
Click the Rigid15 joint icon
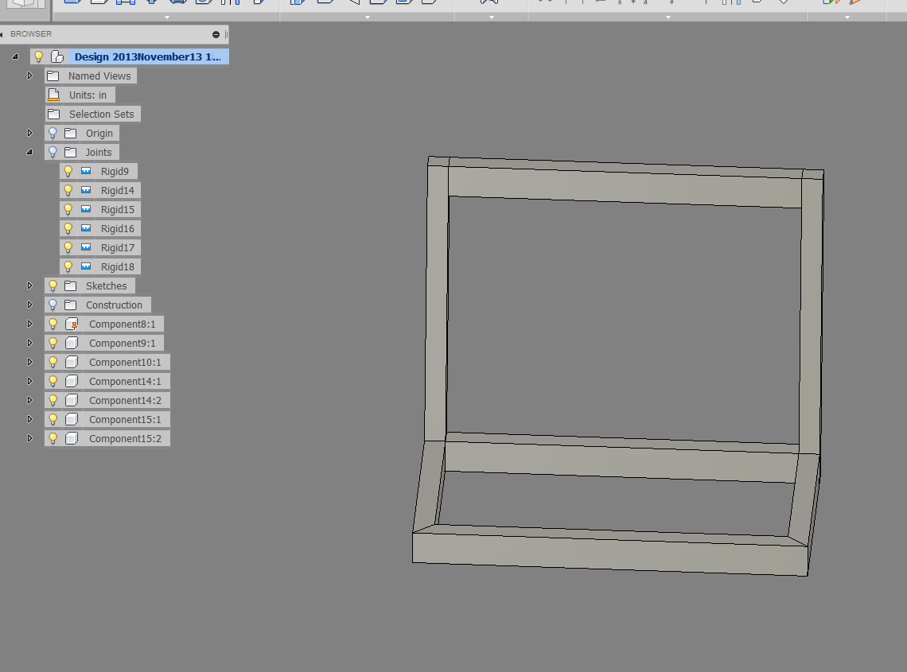(x=86, y=209)
